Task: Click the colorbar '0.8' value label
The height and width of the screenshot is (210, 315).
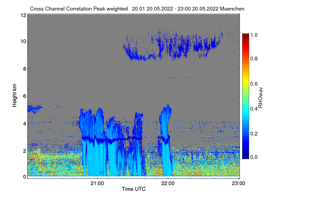Action: [x=254, y=58]
